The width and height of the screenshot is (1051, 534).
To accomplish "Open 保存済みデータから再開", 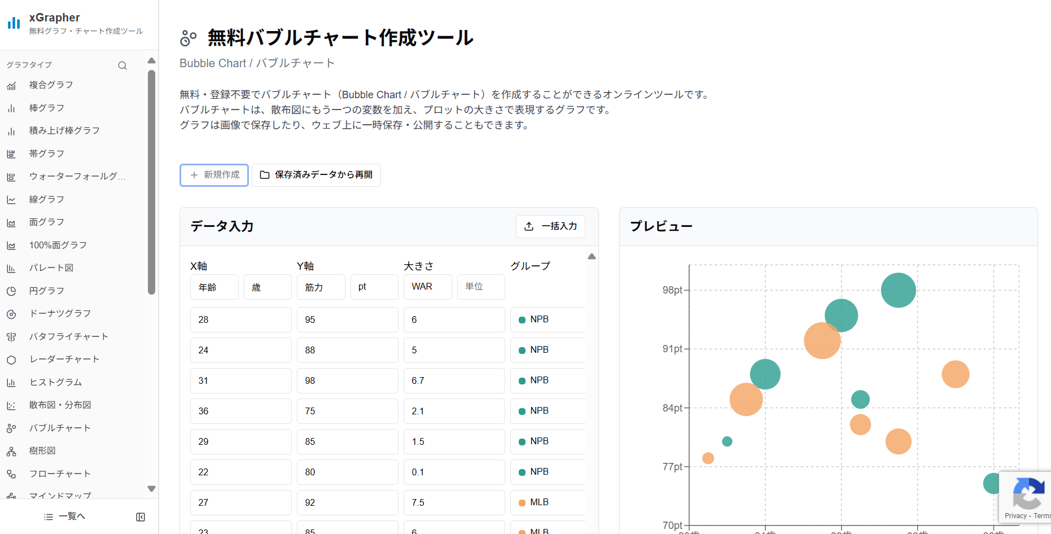I will (x=316, y=175).
